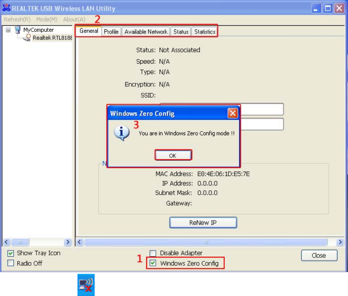The image size is (348, 296).
Task: Click the Encryption N/A value
Action: coord(165,85)
